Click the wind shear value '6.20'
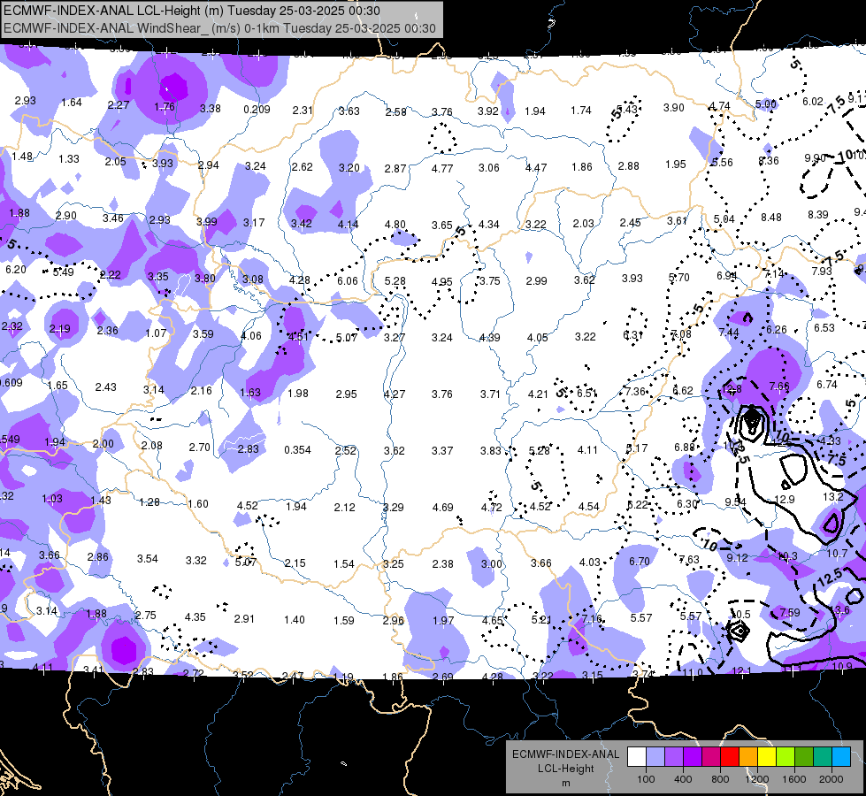The width and height of the screenshot is (866, 796). (x=15, y=270)
